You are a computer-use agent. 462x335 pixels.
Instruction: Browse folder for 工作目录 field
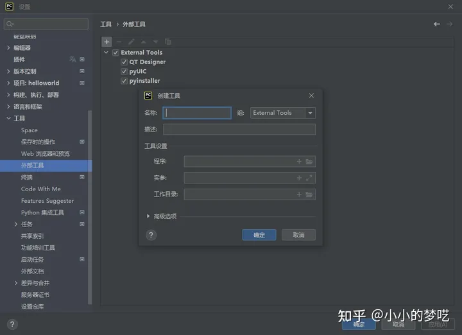click(x=309, y=194)
